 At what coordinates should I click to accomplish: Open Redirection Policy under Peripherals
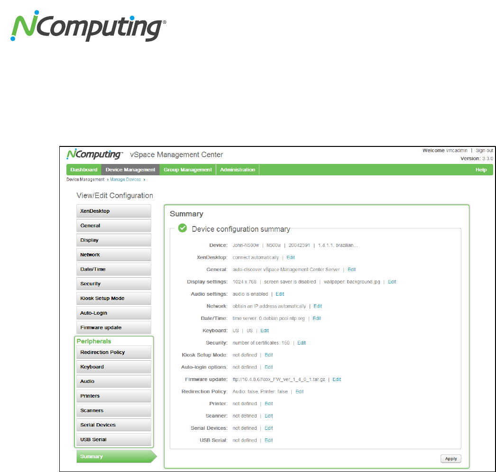pyautogui.click(x=113, y=352)
